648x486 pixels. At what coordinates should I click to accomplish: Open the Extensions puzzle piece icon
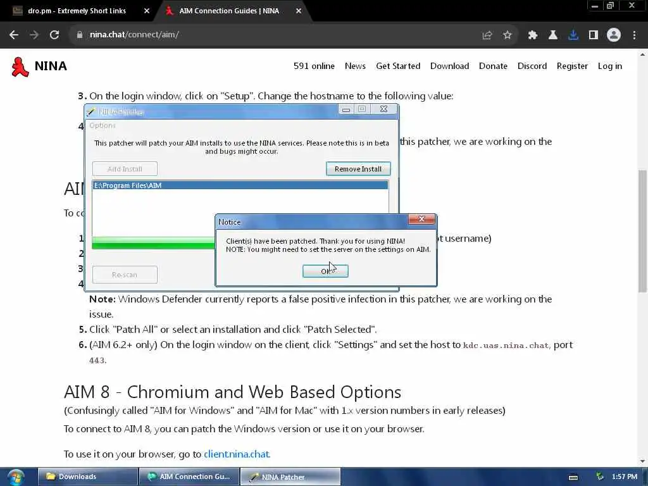point(533,35)
